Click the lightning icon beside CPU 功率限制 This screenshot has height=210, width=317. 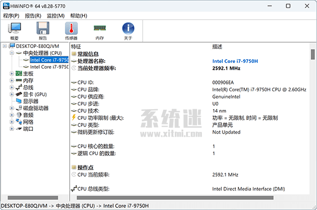(74, 117)
